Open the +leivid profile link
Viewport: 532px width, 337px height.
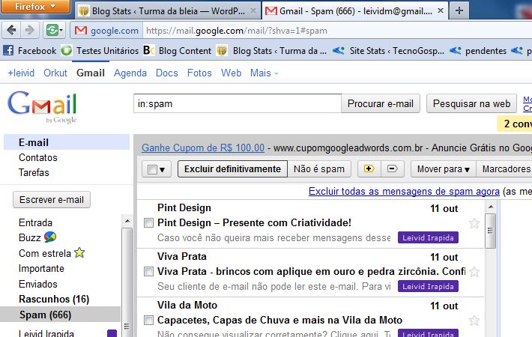click(21, 73)
